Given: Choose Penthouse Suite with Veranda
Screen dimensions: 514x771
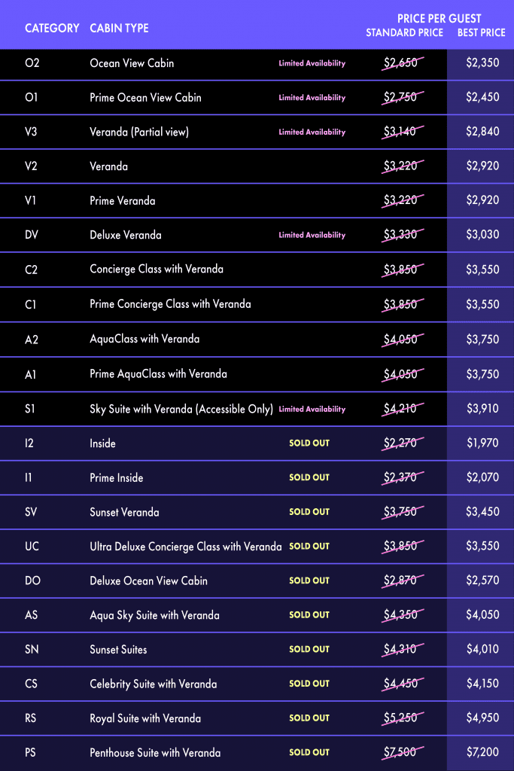Looking at the screenshot, I should (x=155, y=753).
